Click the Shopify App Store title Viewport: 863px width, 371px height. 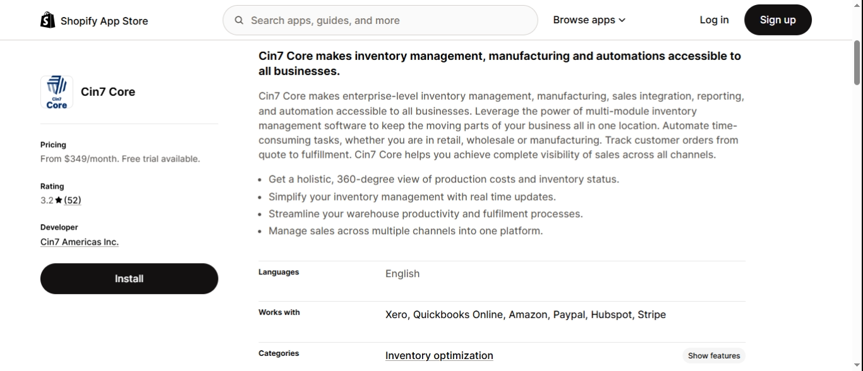click(104, 21)
